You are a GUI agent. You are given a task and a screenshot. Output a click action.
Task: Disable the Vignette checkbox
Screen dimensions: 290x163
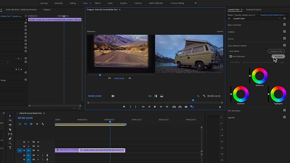point(285,117)
